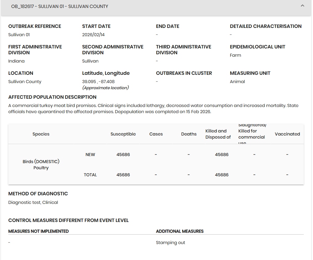Click the Species column header
Viewport: 313px width, 260px height.
(x=41, y=134)
